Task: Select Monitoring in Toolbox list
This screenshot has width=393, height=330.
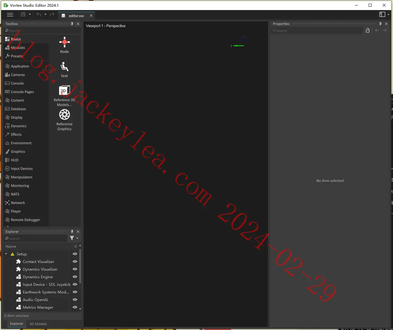Action: pos(25,186)
